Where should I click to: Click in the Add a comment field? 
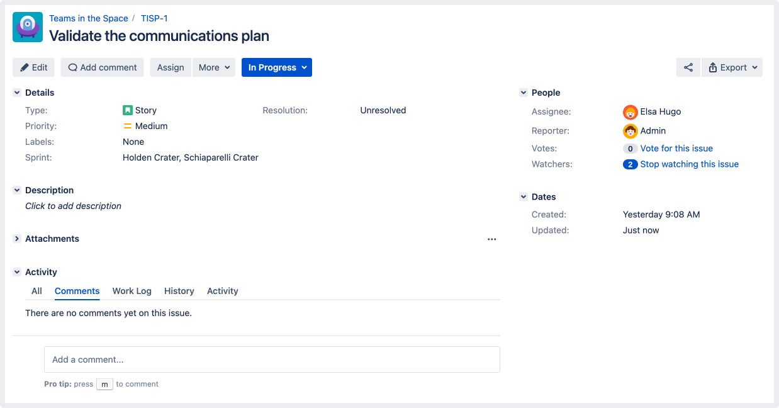click(272, 360)
